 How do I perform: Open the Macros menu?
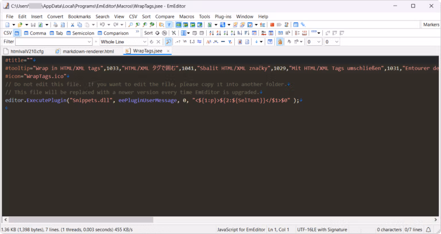[187, 17]
